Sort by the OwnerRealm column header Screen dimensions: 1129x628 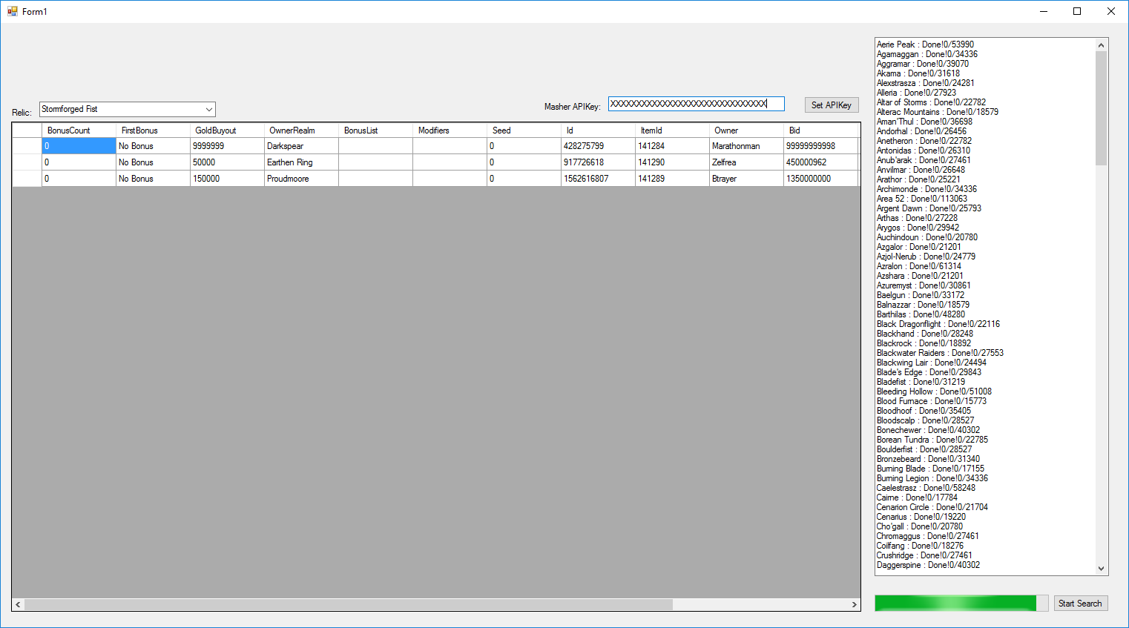301,130
